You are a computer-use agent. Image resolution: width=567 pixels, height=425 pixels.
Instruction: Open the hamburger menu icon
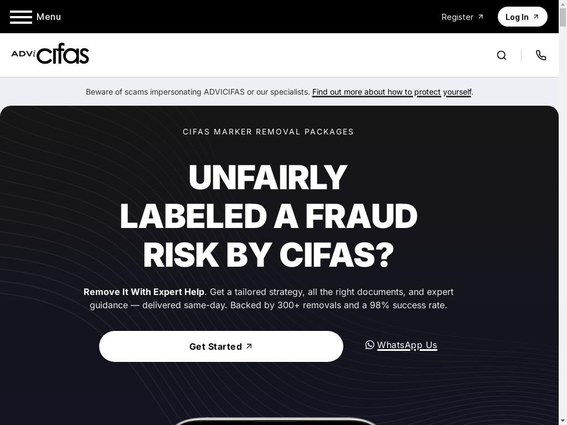click(x=20, y=17)
